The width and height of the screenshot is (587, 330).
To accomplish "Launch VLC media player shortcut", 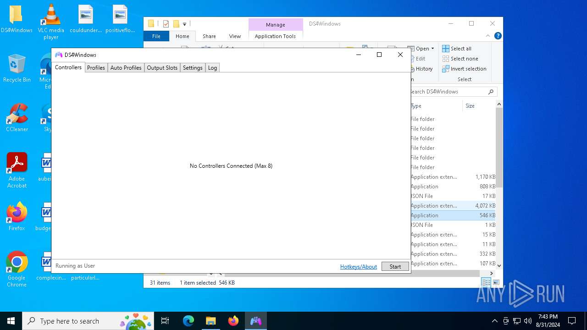I will 51,21.
